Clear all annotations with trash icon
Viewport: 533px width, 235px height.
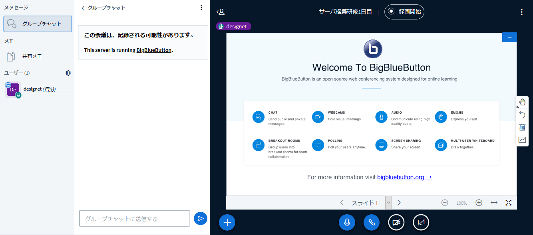pyautogui.click(x=522, y=127)
